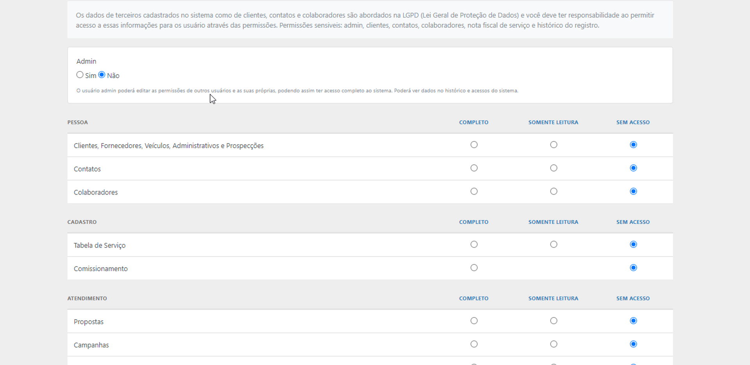Set Campanhas to Somente Leitura
Screen dimensions: 750x365
(x=554, y=345)
